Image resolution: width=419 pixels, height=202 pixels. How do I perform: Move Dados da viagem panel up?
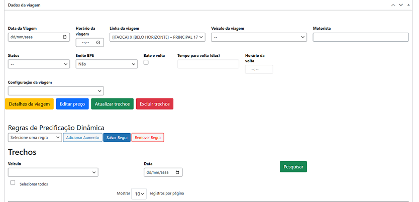pyautogui.click(x=393, y=5)
